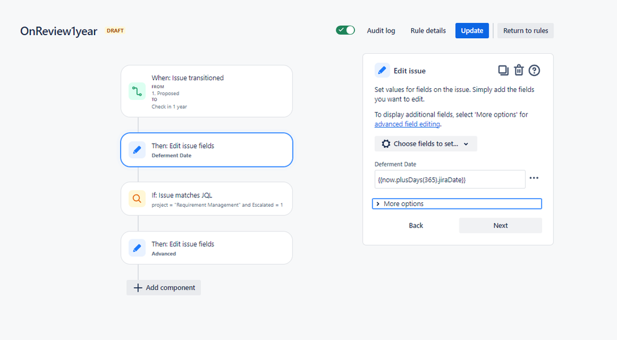Click Add component below the rule
The image size is (617, 340).
pos(164,288)
